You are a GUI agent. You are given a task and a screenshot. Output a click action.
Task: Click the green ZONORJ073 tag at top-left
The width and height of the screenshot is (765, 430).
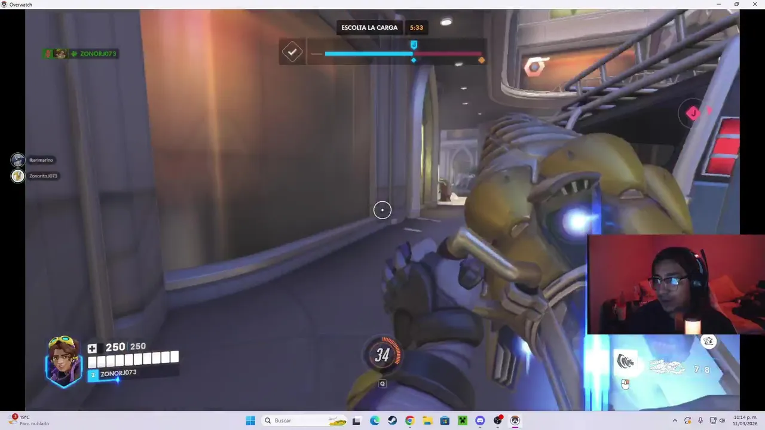[98, 54]
